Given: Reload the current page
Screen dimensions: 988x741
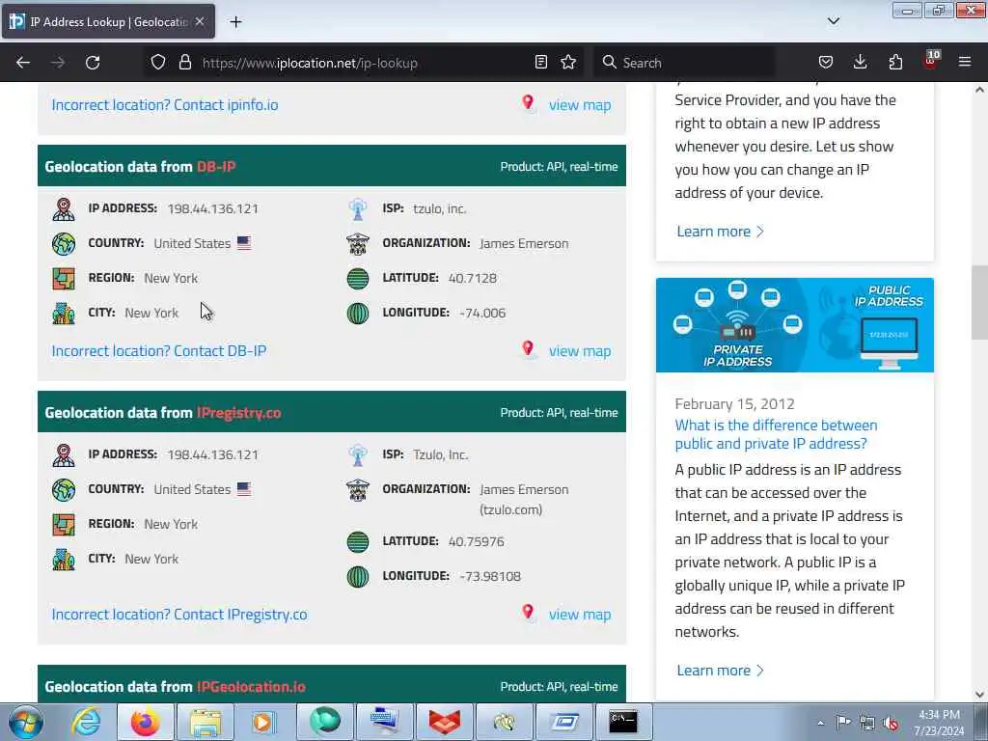Looking at the screenshot, I should point(93,63).
